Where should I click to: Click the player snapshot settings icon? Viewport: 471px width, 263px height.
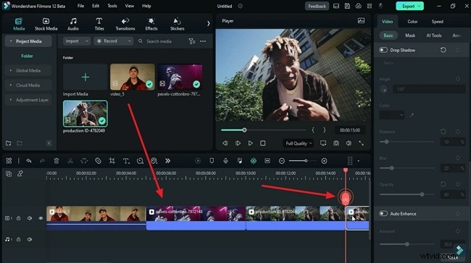coord(361,21)
